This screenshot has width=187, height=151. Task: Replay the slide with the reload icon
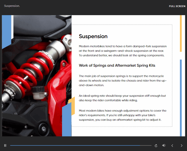[x=156, y=146]
